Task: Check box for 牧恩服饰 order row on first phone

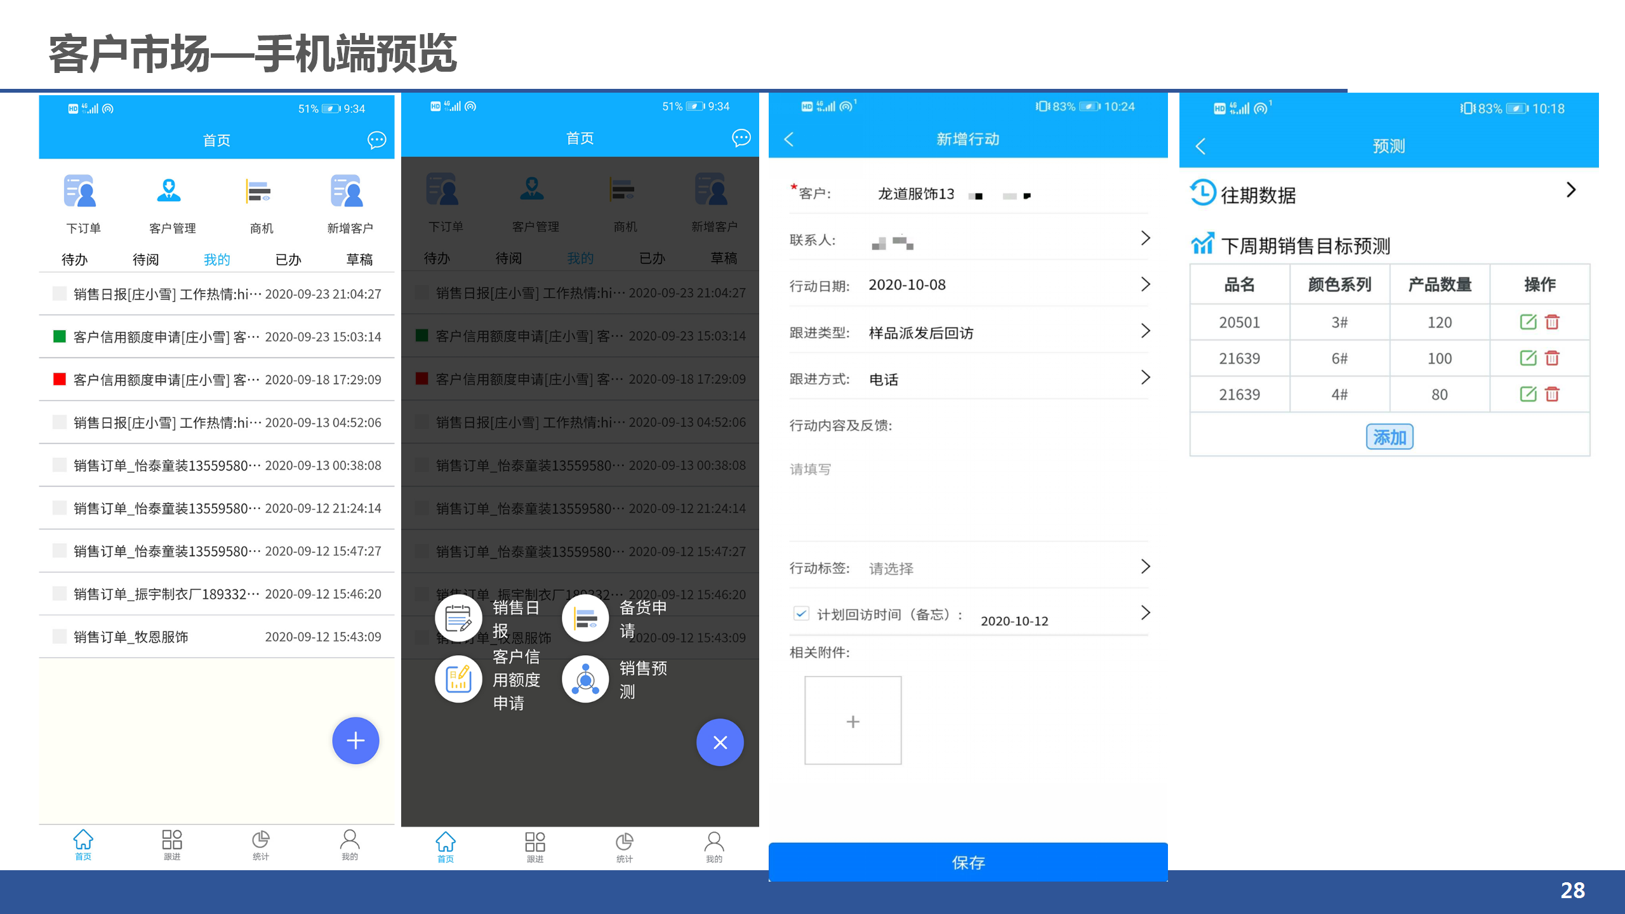Action: tap(59, 637)
